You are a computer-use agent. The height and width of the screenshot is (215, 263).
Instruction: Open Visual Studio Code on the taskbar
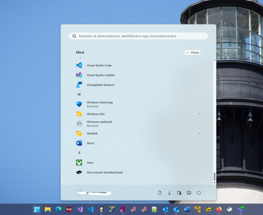[x=91, y=209]
